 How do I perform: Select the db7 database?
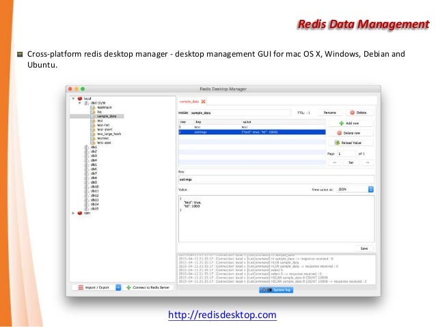(94, 173)
